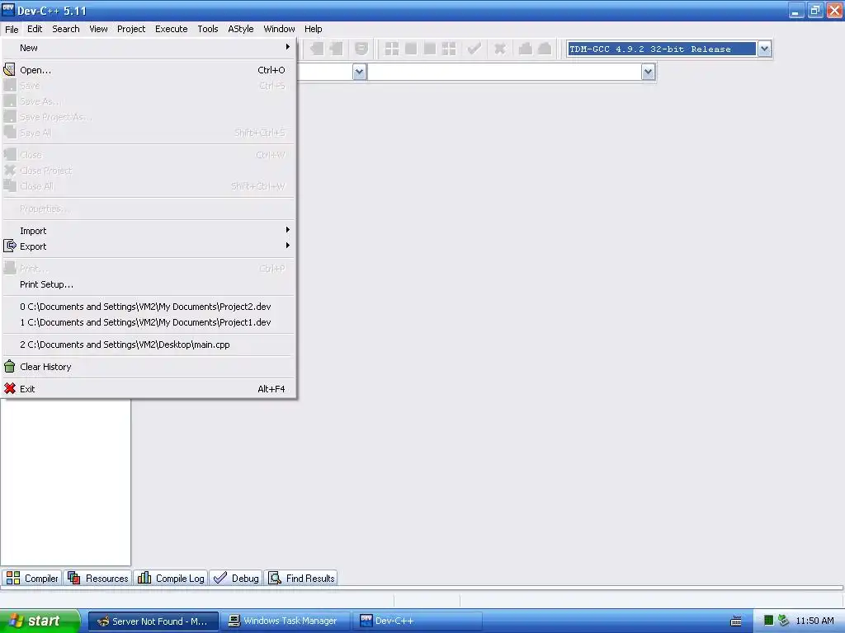This screenshot has width=845, height=633.
Task: Open the wide function list dropdown arrow
Action: [x=649, y=72]
